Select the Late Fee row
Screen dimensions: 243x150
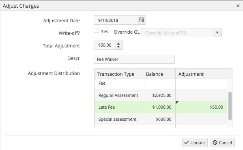[161, 107]
